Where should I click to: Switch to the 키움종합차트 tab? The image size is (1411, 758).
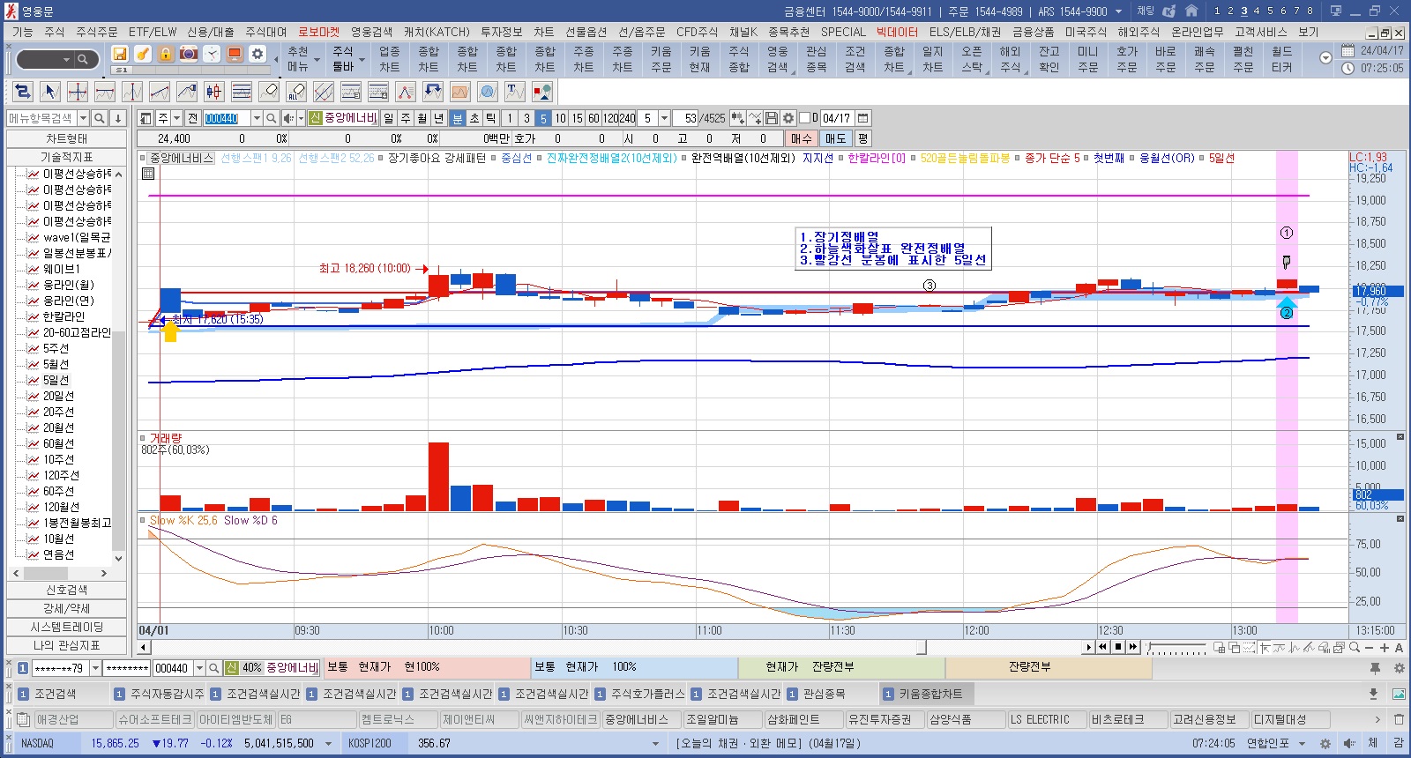click(x=929, y=694)
